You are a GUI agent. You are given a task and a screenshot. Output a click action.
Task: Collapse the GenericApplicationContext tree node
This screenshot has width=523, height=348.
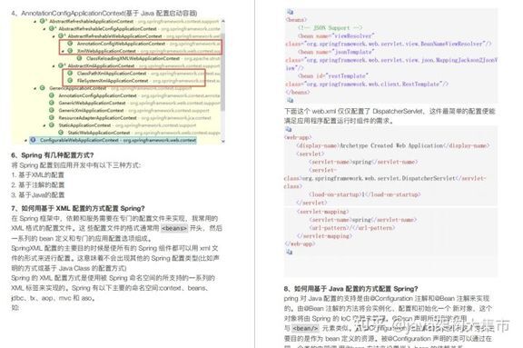[x=35, y=88]
